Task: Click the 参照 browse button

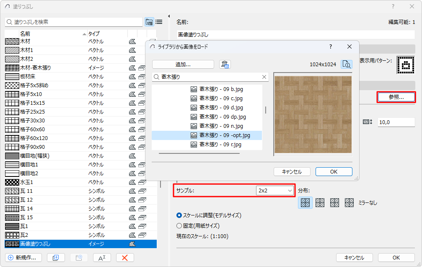Action: (x=395, y=97)
